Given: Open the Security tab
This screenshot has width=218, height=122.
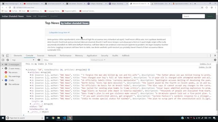Looking at the screenshot, I should tap(105, 56).
